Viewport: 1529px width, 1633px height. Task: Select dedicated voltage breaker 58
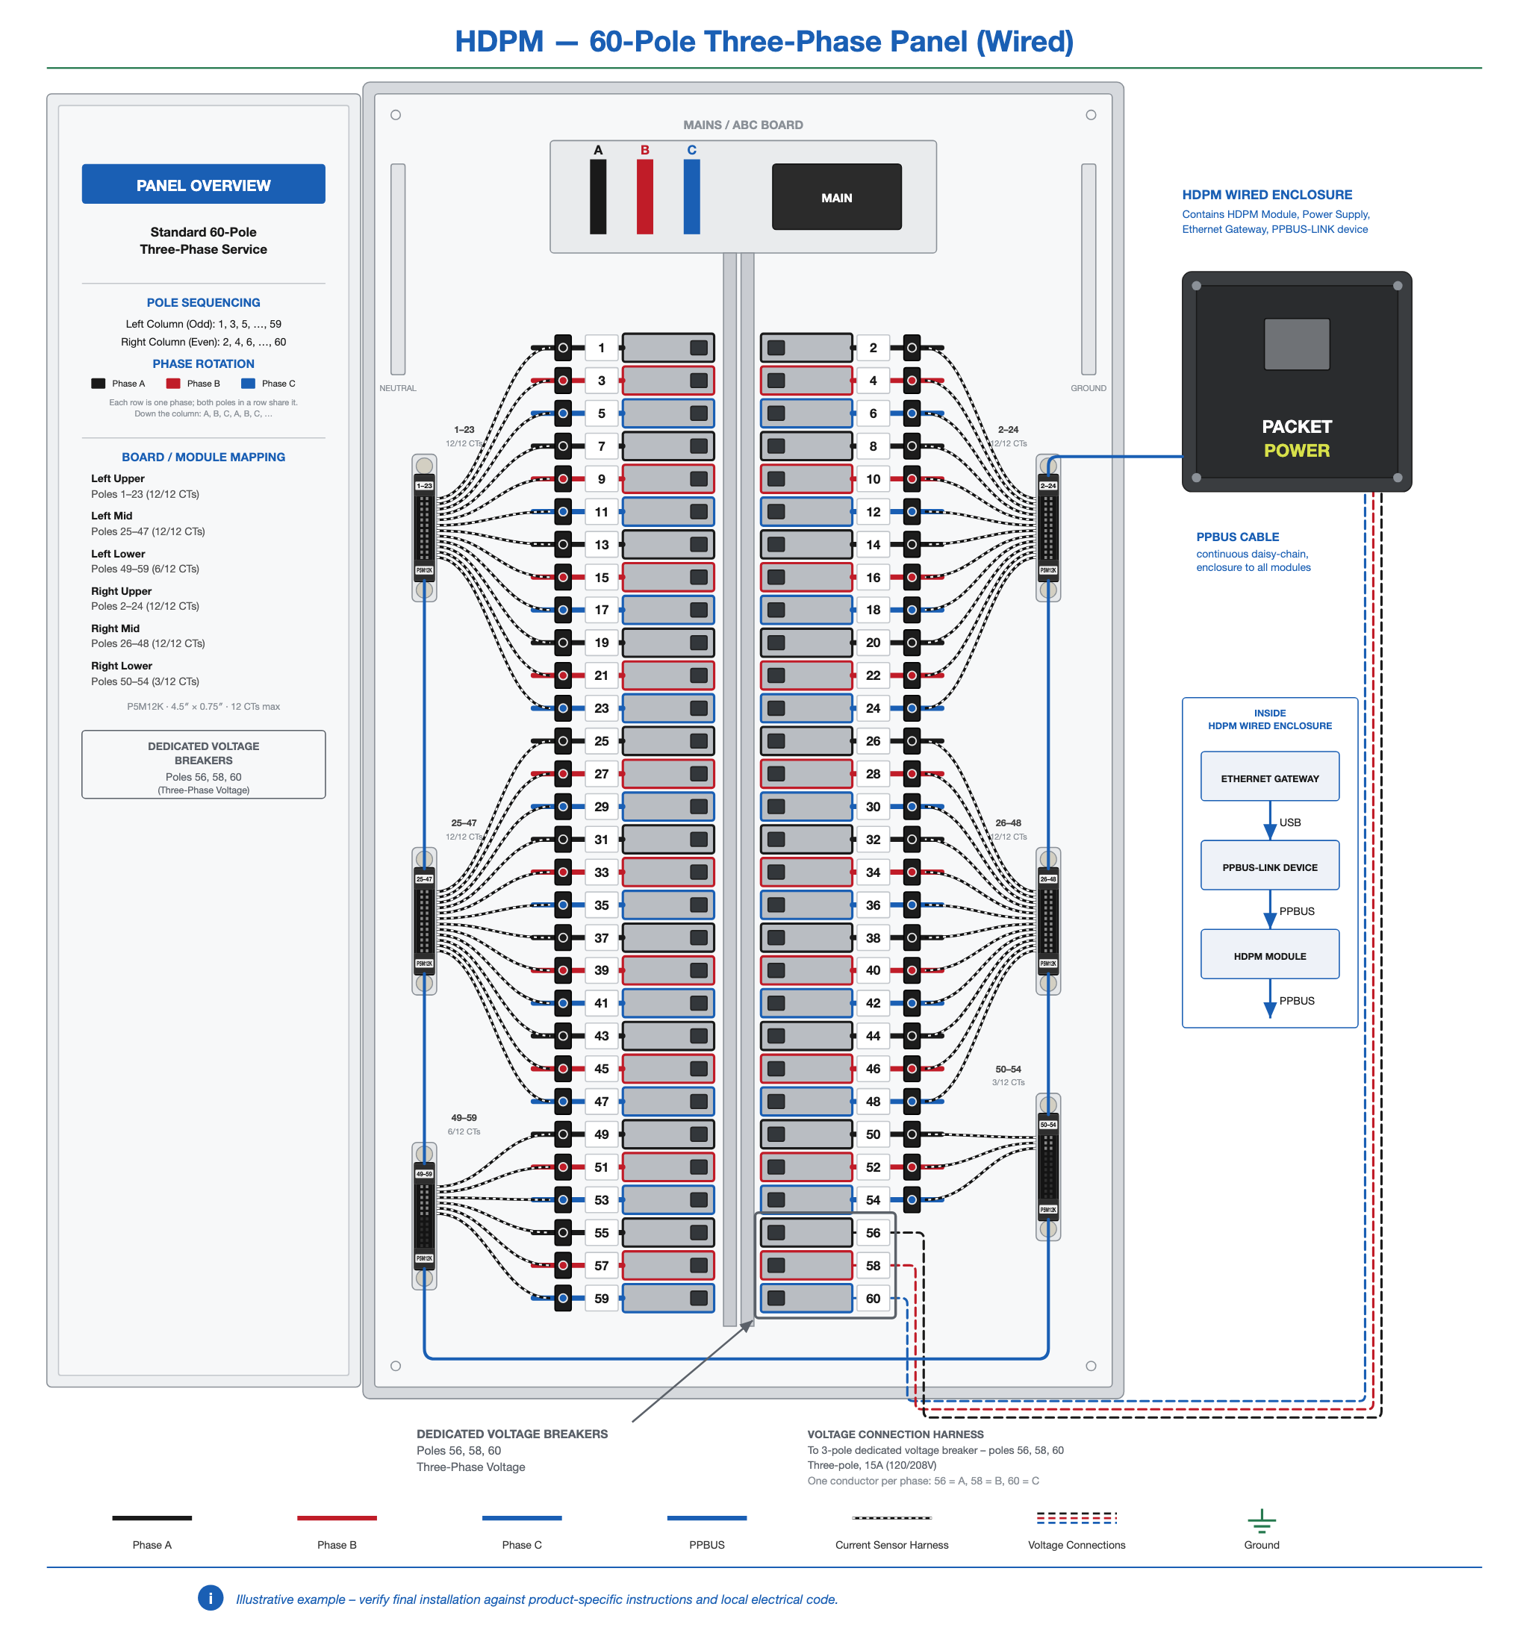[x=806, y=1266]
